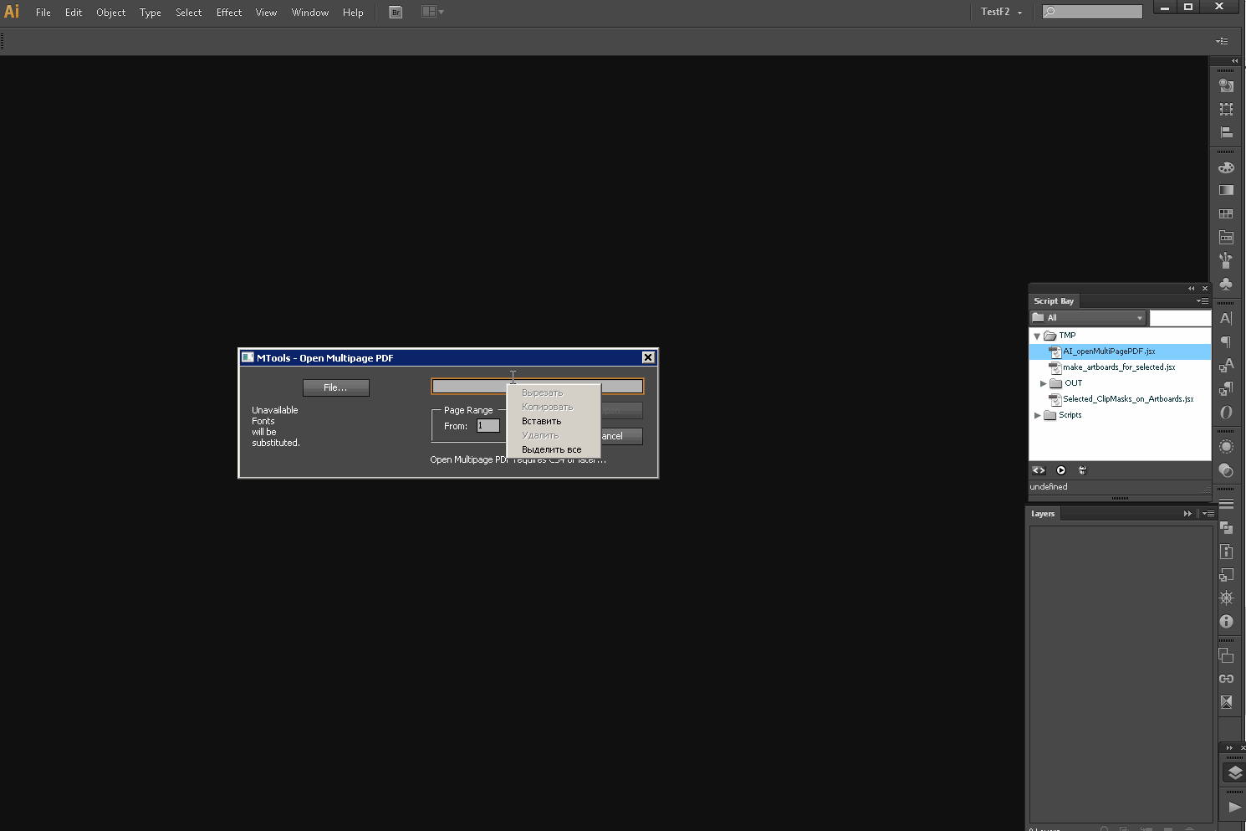
Task: Open the Gradient panel icon
Action: (x=1226, y=190)
